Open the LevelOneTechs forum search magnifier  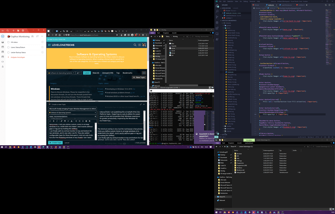135,45
